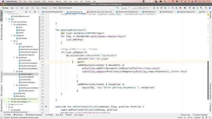Click the Apple menu icon
This screenshot has height=119, width=212.
point(3,1)
